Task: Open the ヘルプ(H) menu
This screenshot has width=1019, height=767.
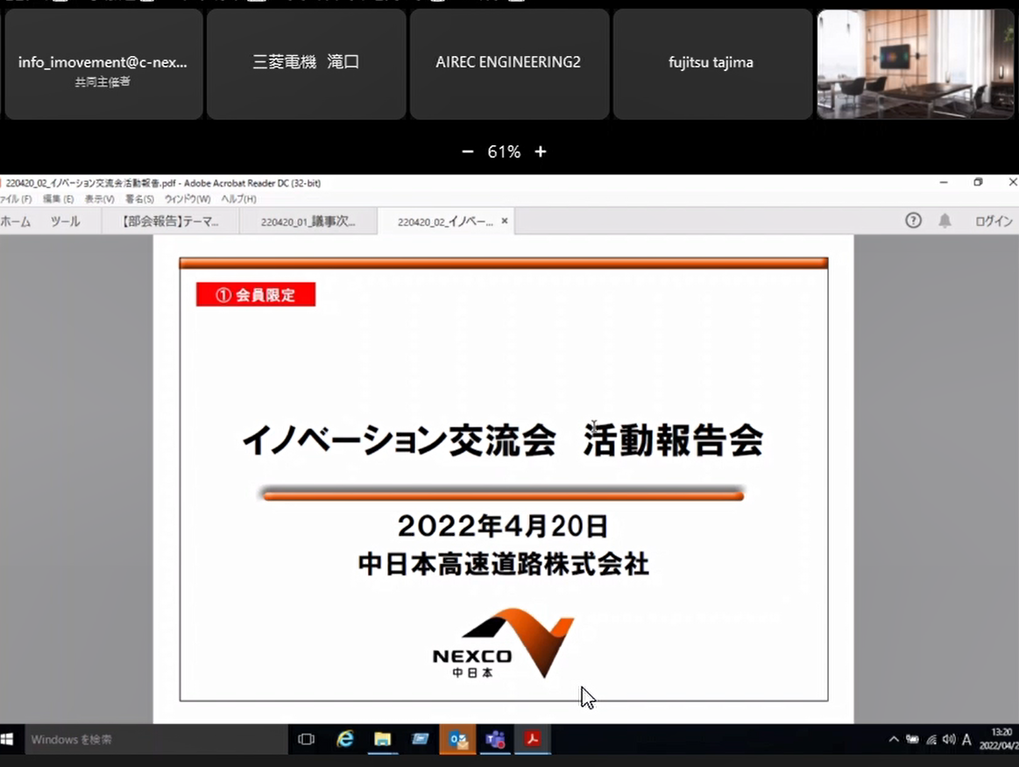Action: (x=238, y=200)
